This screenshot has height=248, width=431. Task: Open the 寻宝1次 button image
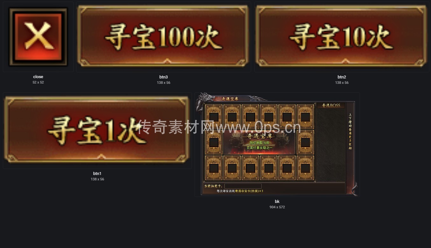(x=97, y=131)
